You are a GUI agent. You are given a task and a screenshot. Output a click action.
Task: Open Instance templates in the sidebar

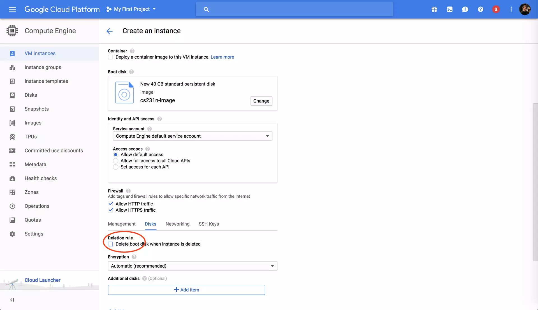click(46, 81)
